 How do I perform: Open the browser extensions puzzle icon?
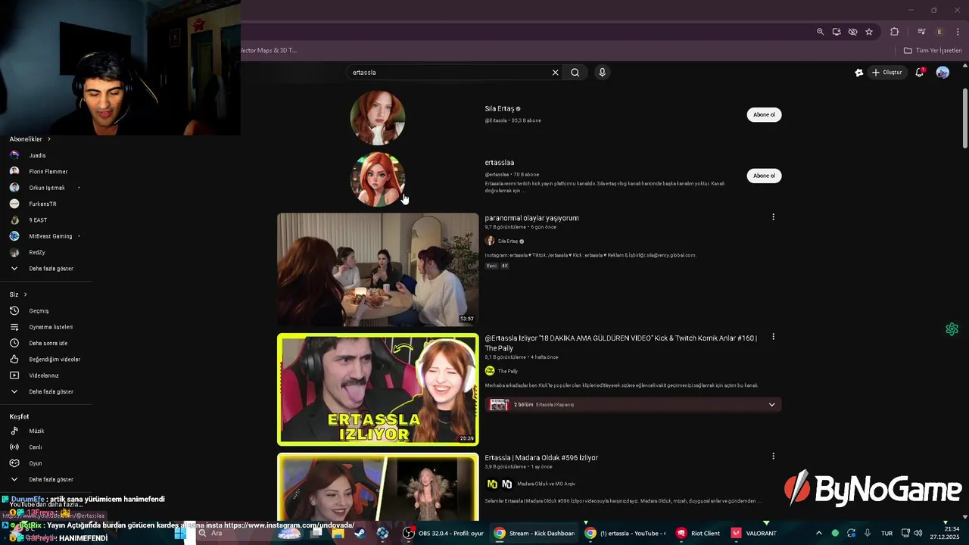[895, 32]
